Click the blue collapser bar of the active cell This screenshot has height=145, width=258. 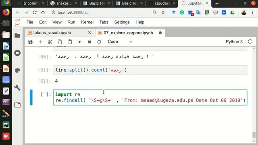click(31, 97)
